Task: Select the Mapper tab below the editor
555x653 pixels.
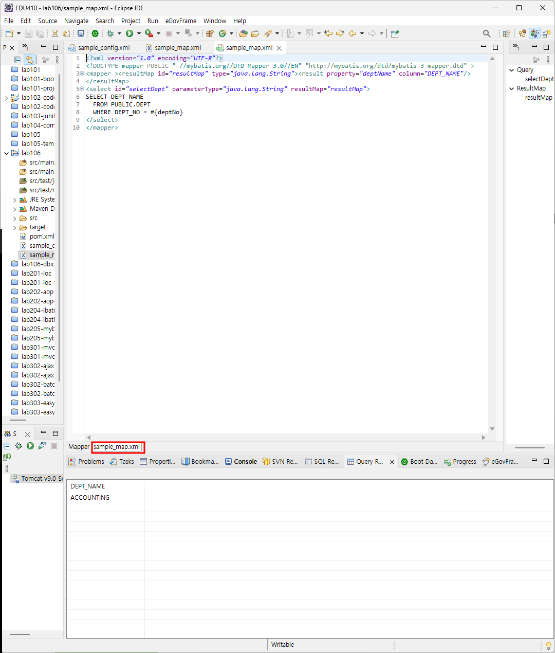Action: (79, 447)
